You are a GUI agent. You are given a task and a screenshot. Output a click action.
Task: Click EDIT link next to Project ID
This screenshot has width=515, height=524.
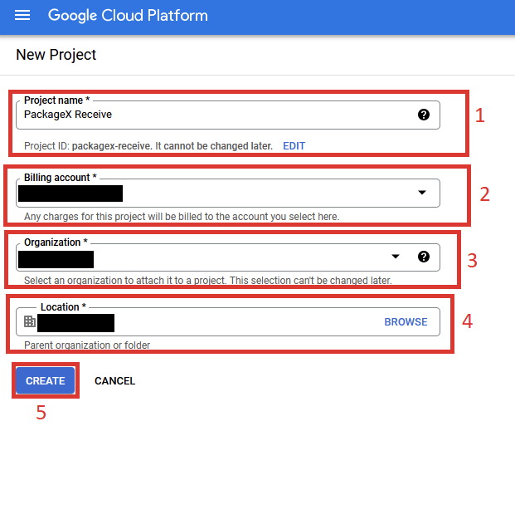tap(294, 146)
